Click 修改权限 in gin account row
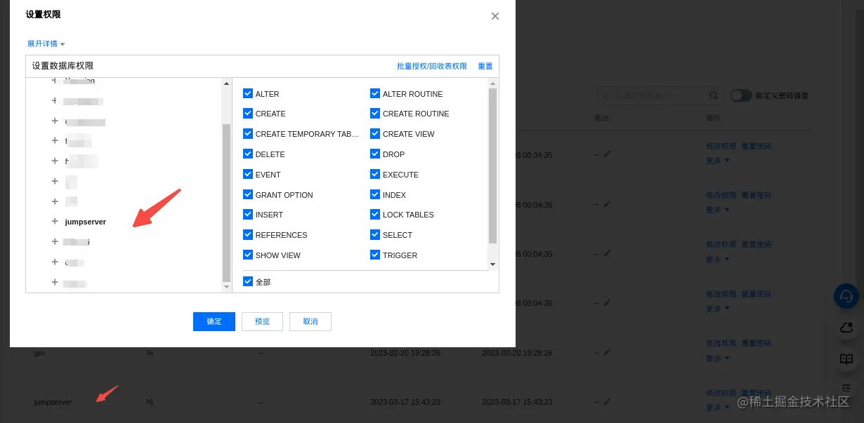Viewport: 864px width, 423px height. coord(721,344)
